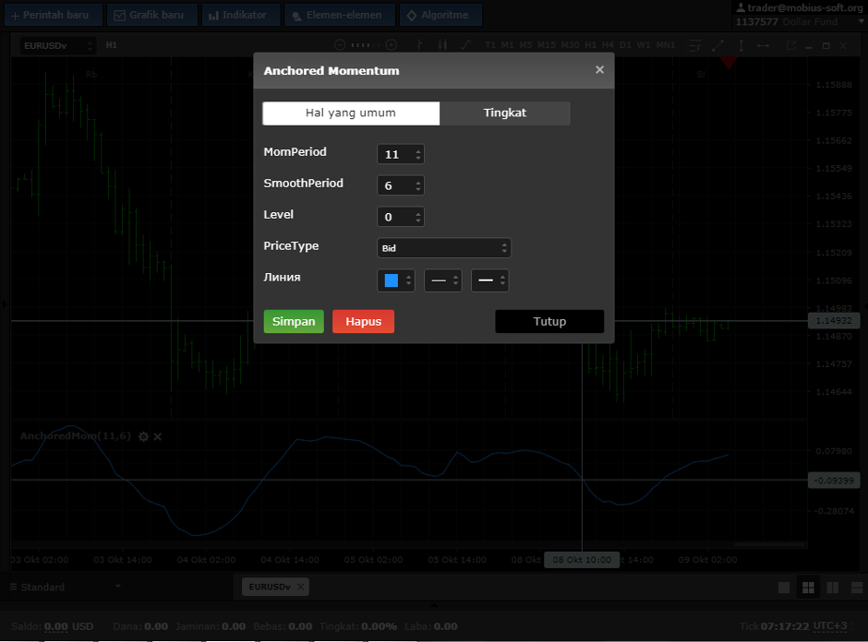Open the Indikator menu
Image resolution: width=868 pixels, height=642 pixels.
point(241,15)
